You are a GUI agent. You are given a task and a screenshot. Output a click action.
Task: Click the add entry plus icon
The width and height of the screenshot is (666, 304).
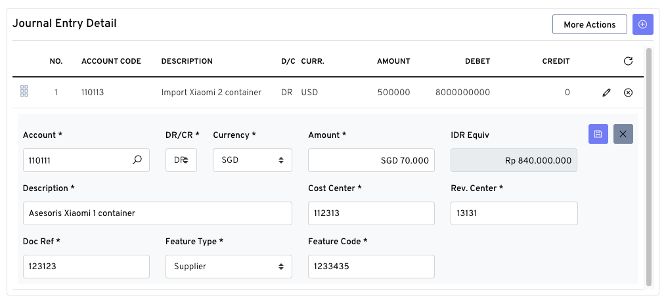642,24
